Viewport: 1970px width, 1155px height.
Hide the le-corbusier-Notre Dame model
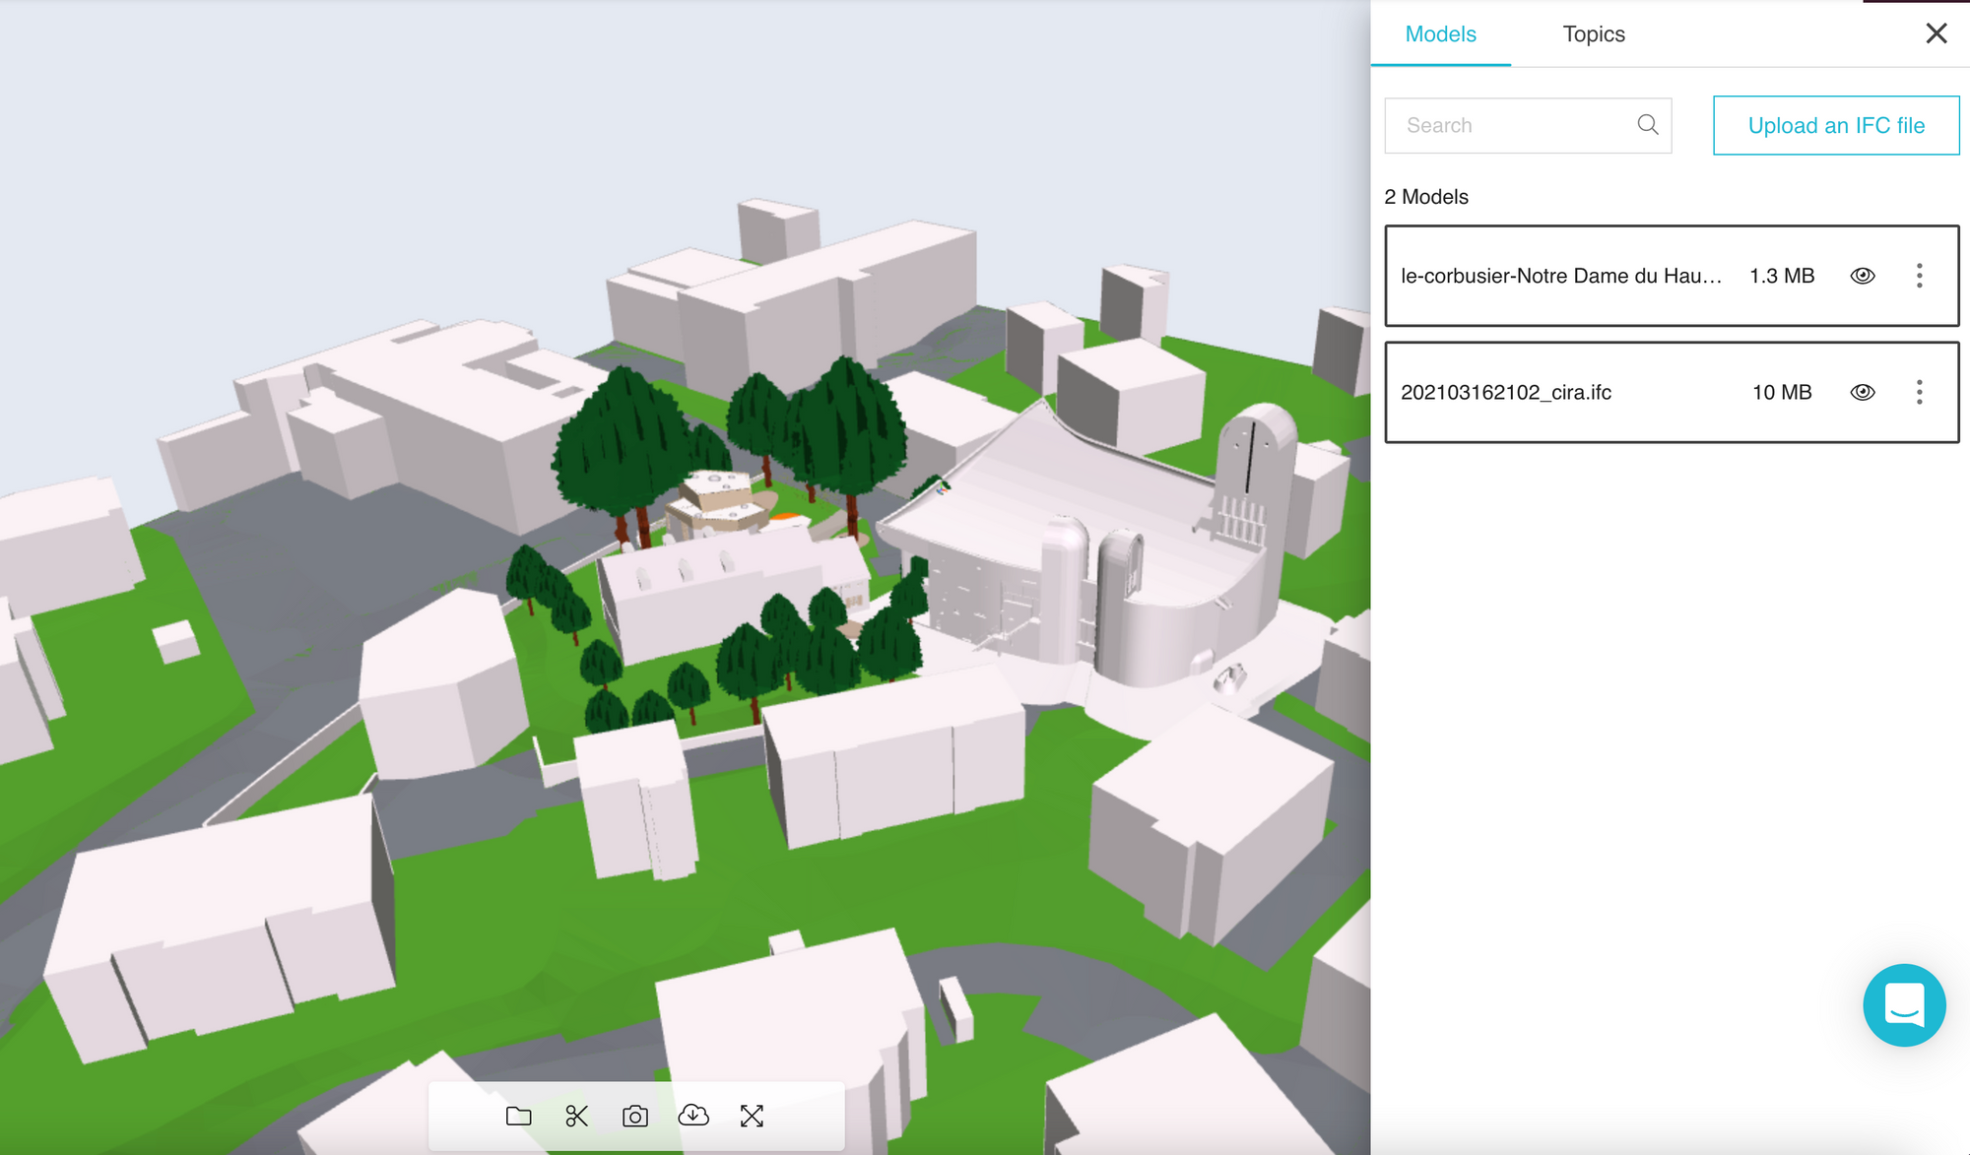tap(1862, 276)
